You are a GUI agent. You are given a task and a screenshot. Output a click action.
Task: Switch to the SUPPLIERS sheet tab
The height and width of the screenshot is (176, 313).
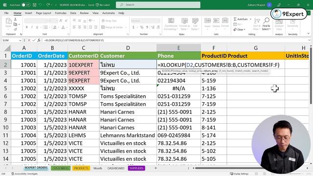[x=136, y=168]
